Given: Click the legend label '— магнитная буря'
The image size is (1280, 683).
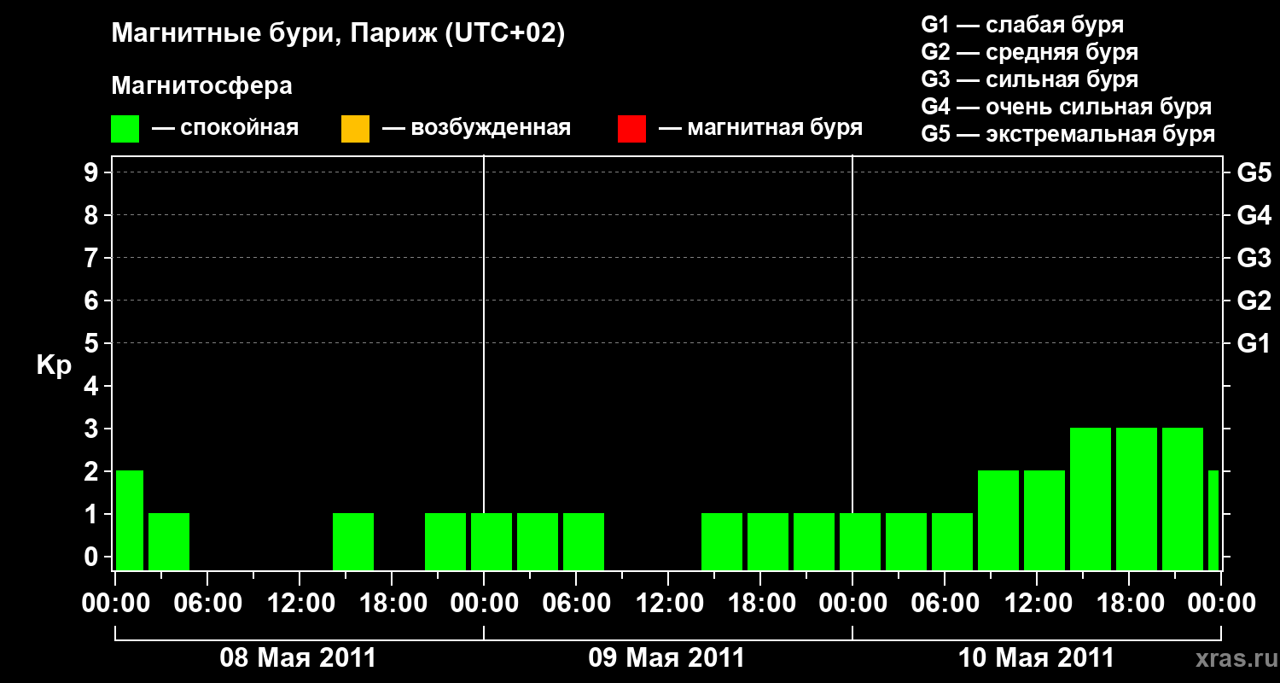Looking at the screenshot, I should tap(760, 128).
